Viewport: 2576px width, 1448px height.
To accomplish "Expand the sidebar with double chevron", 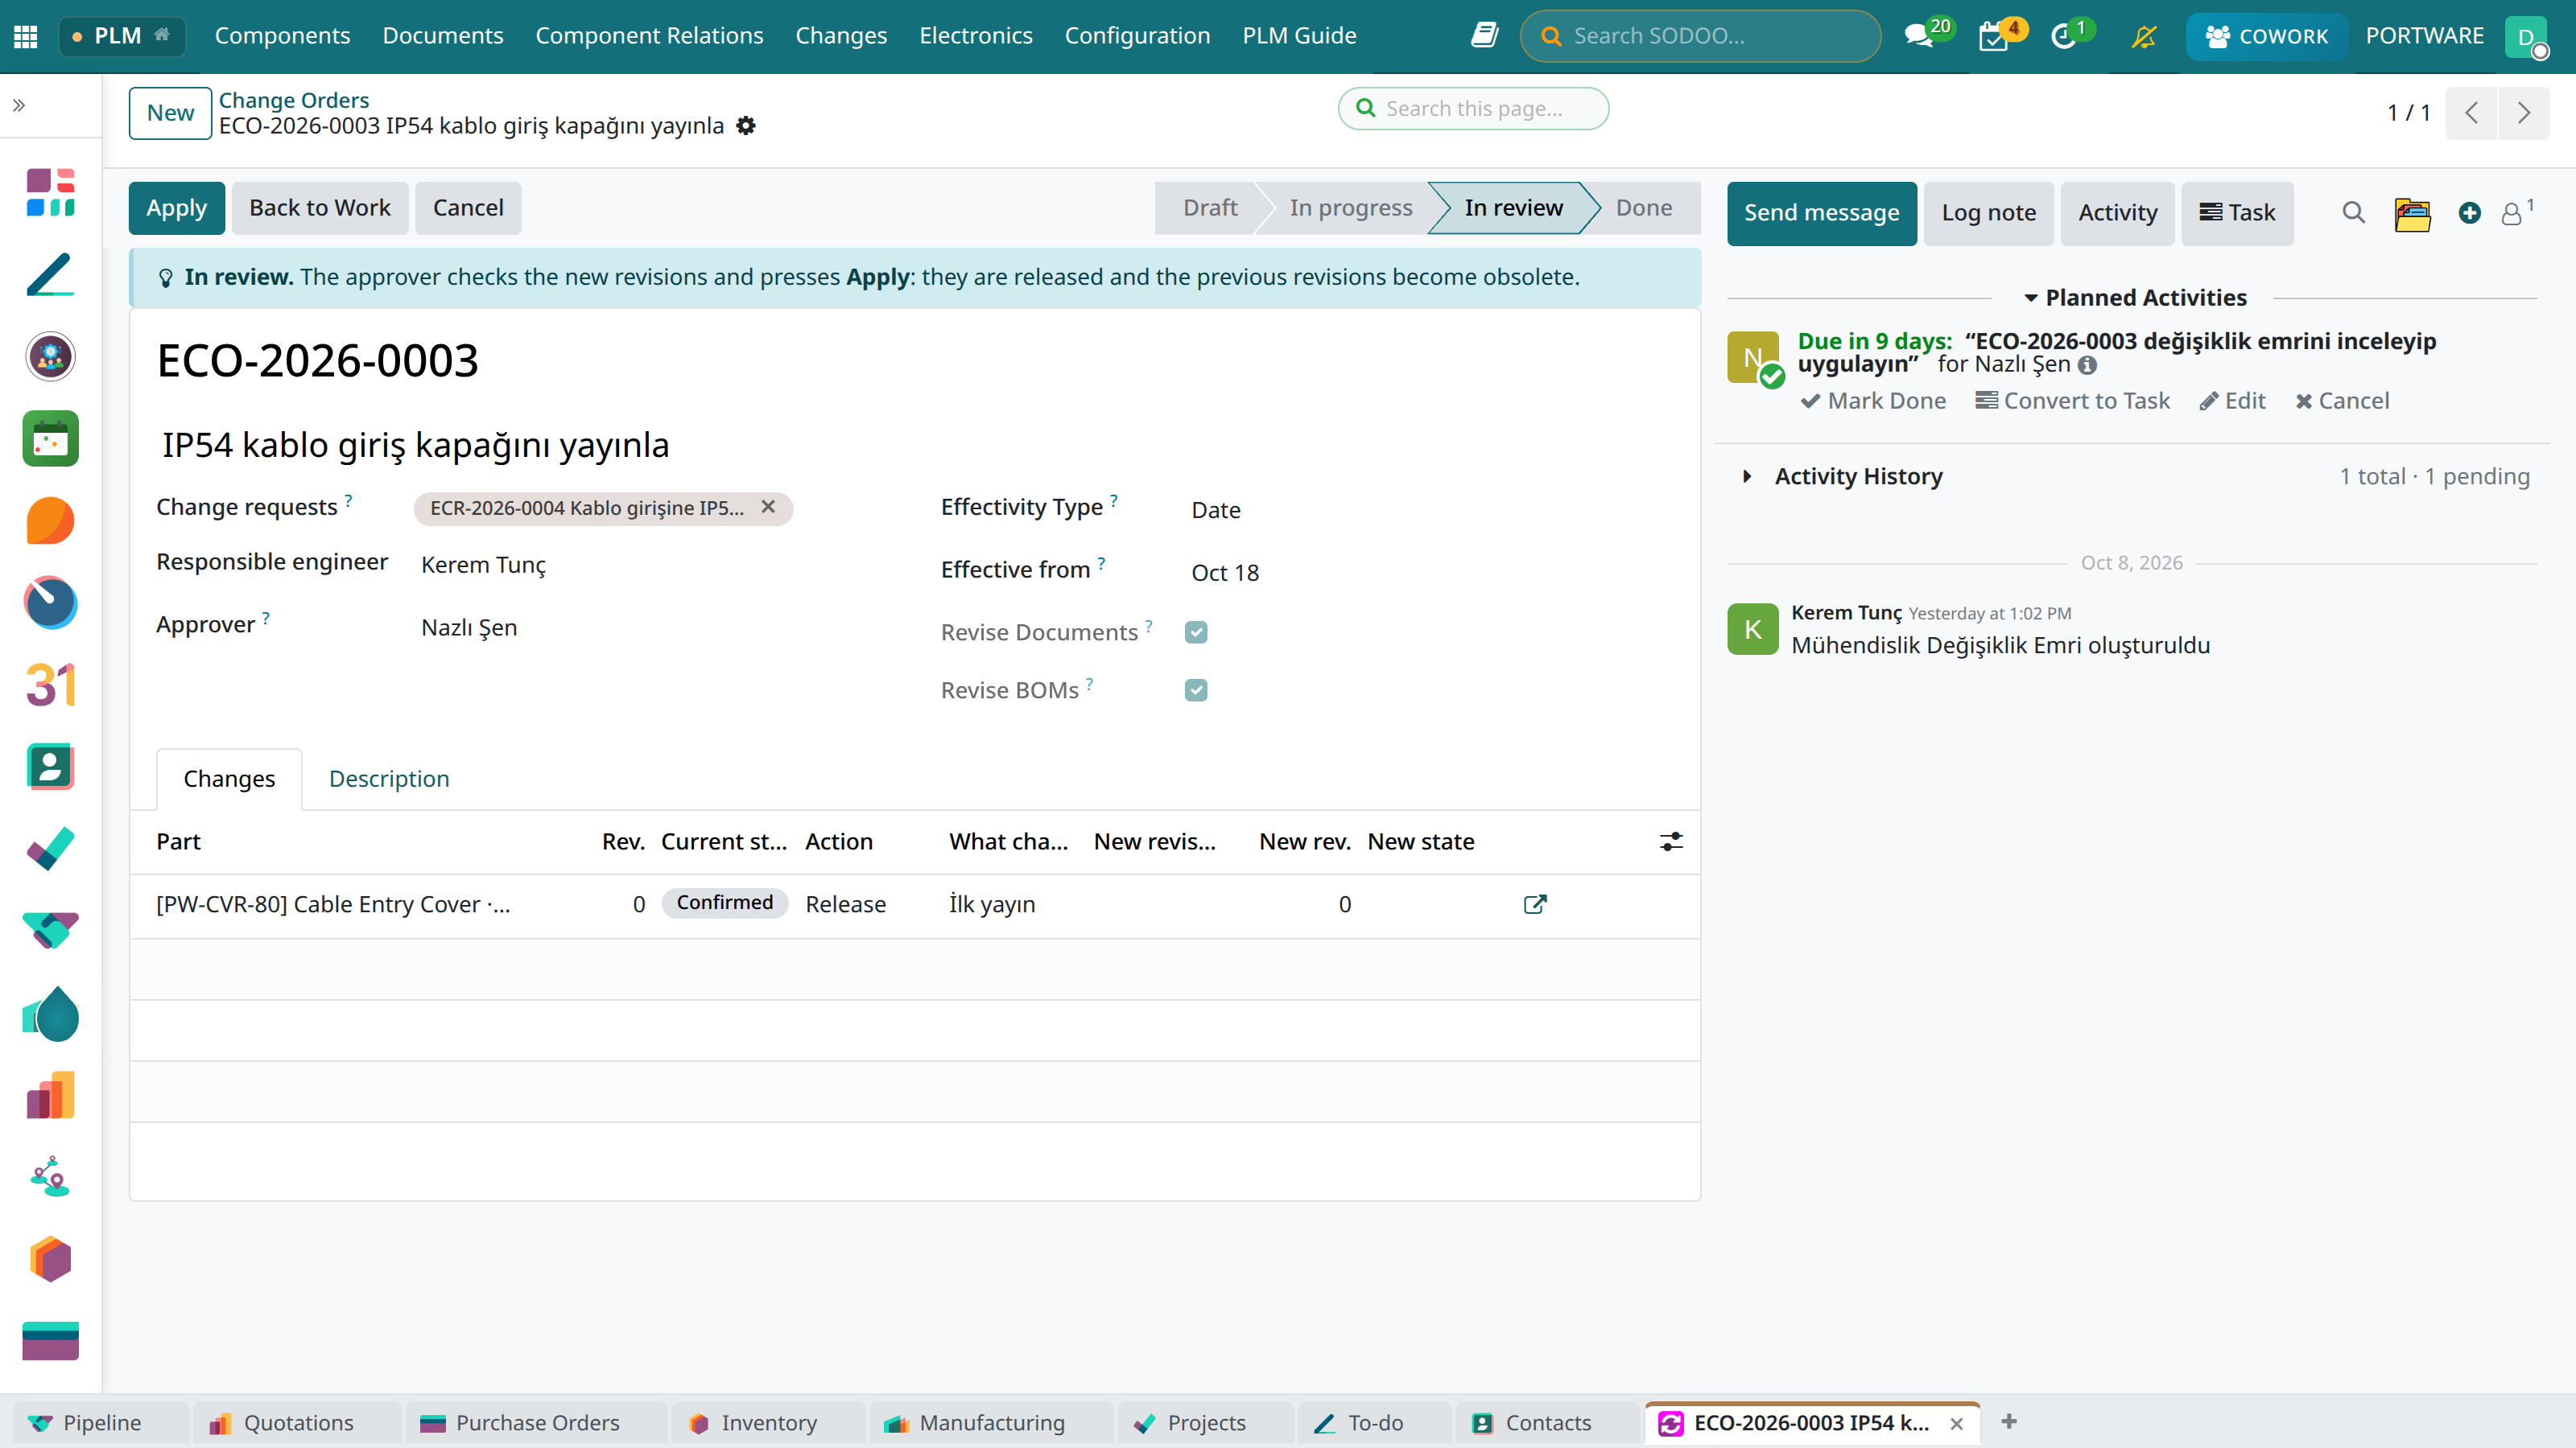I will pos(19,105).
